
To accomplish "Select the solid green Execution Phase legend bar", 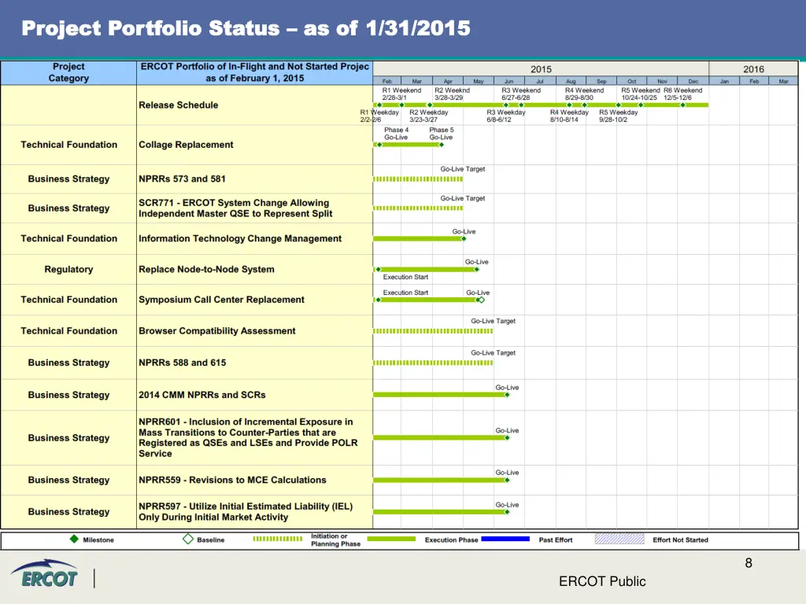I will click(391, 539).
